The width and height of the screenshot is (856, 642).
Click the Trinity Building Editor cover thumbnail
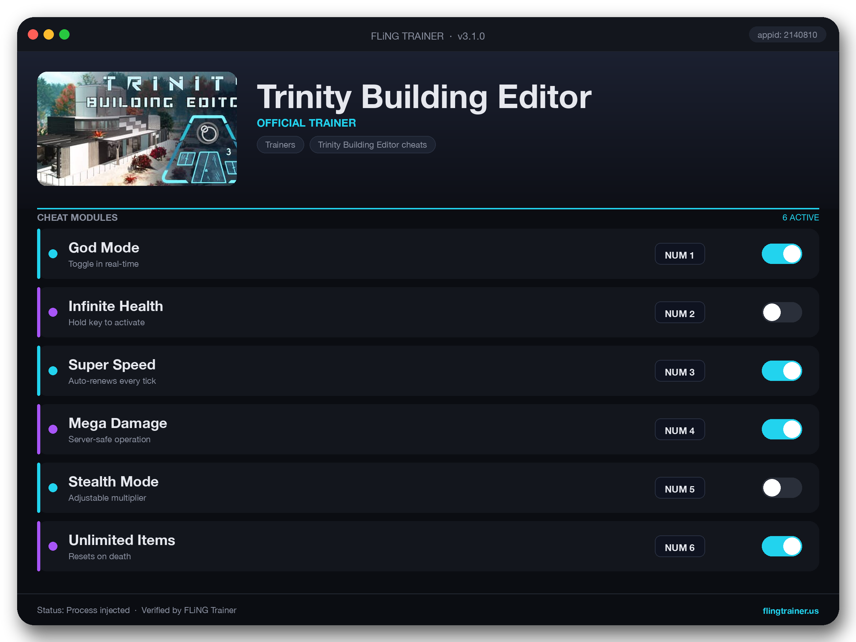click(137, 128)
